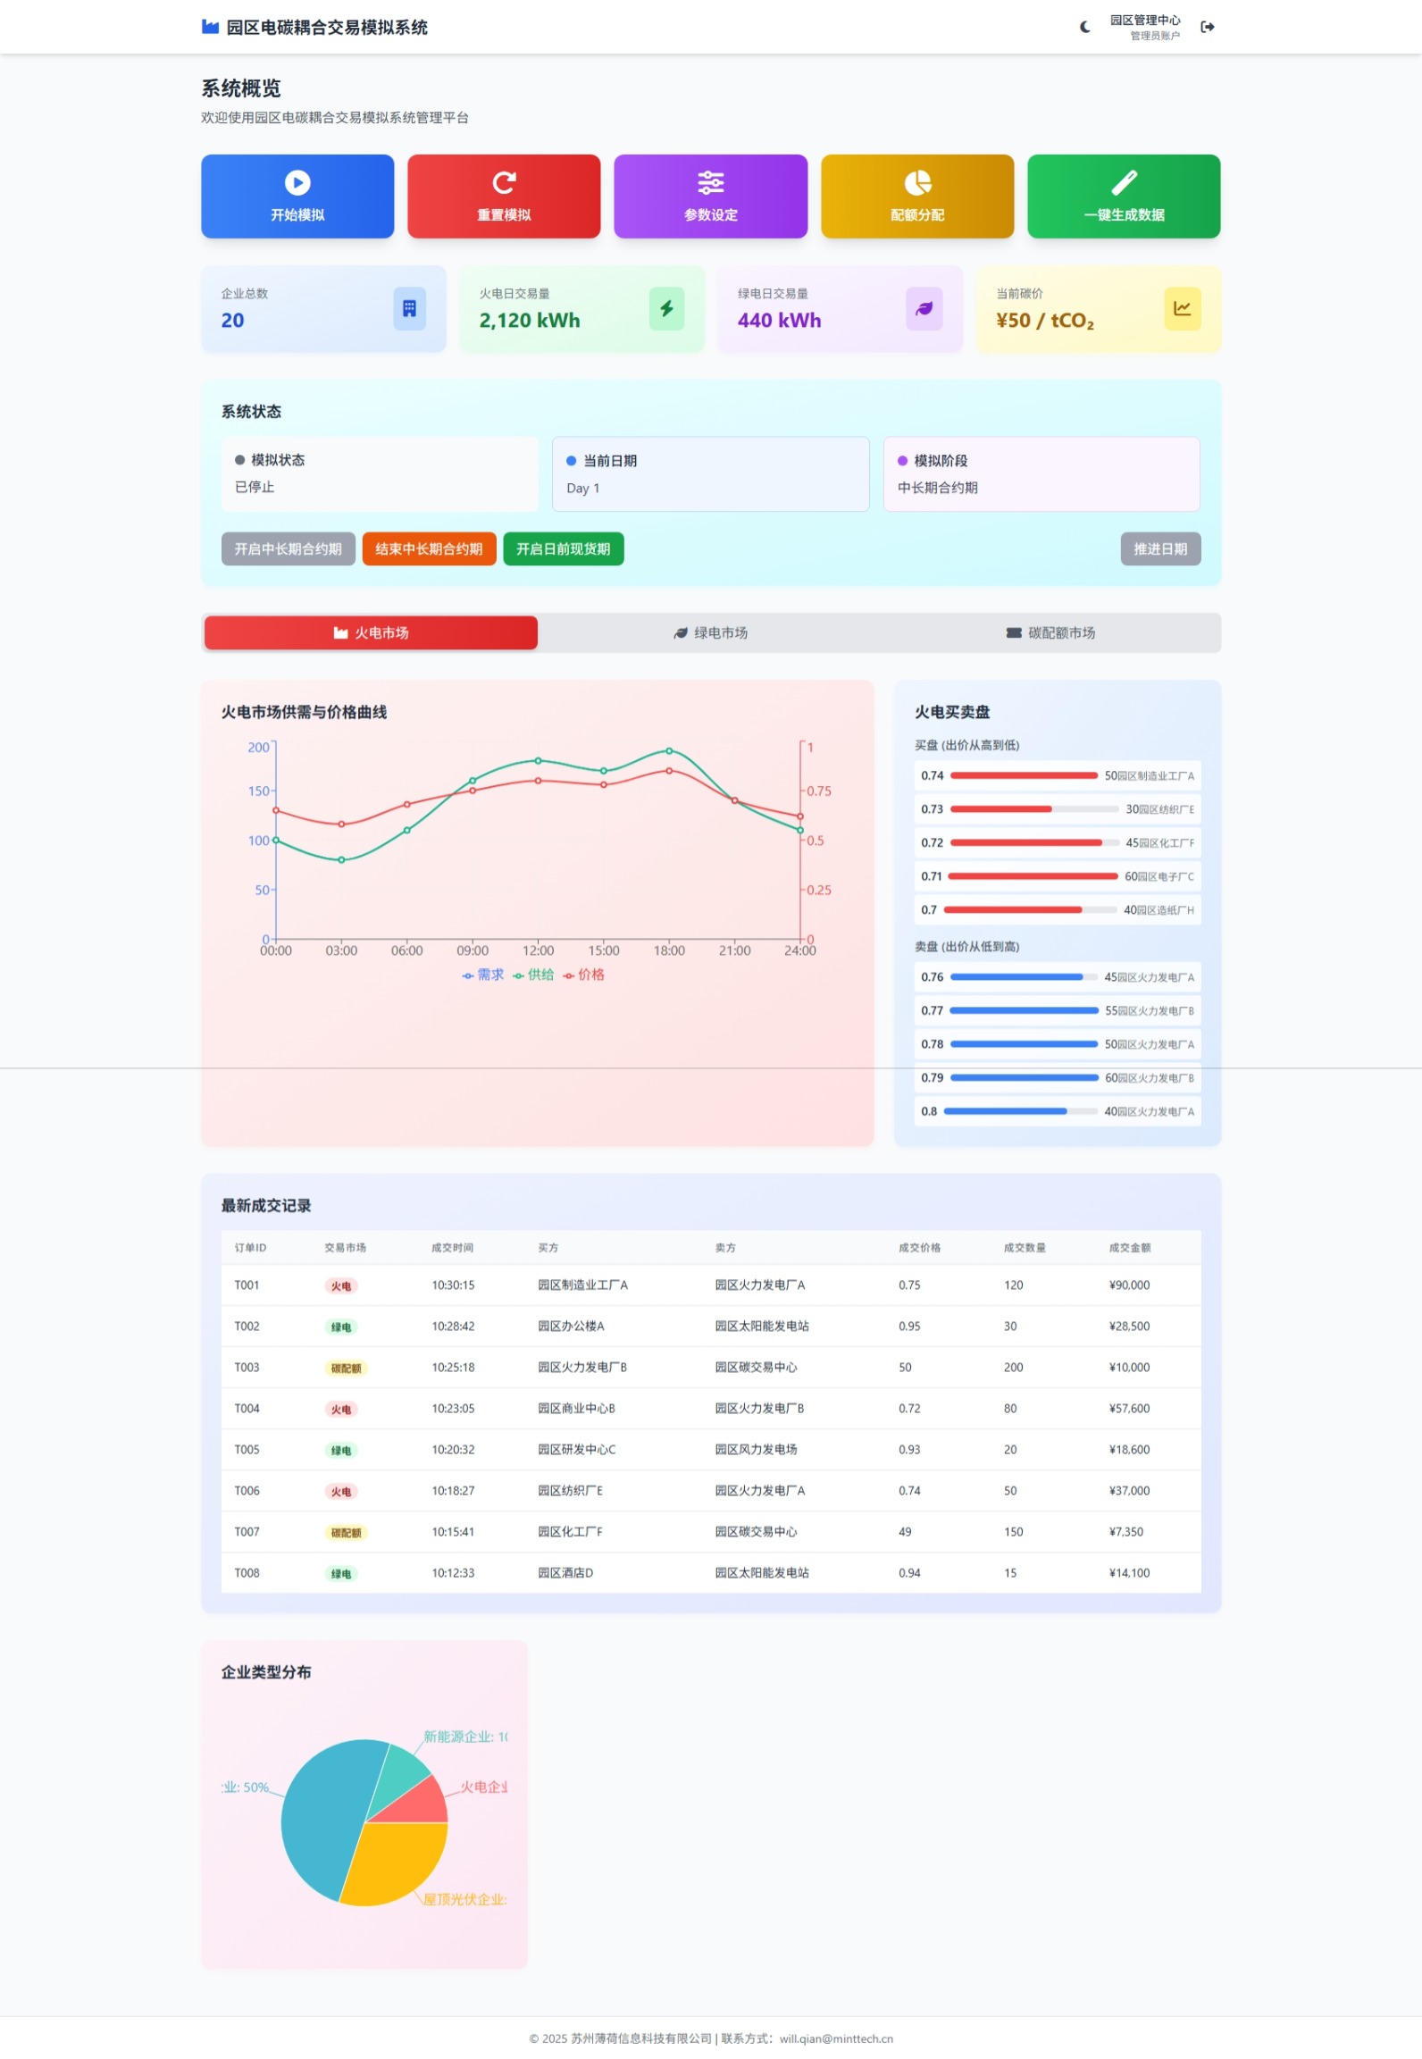Toggle the 价格 series in chart legend
This screenshot has width=1422, height=2059.
pos(584,975)
